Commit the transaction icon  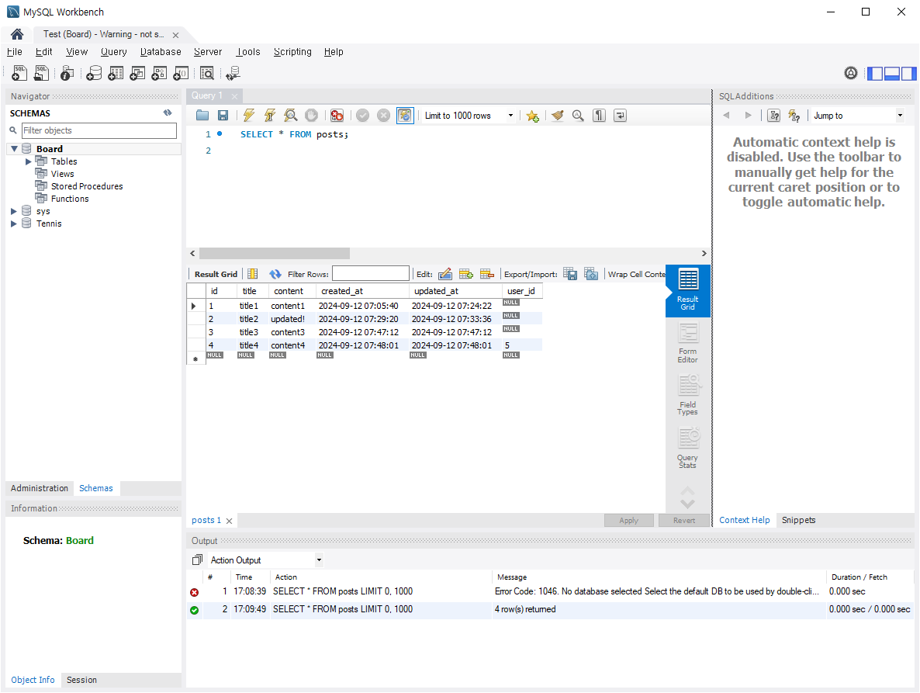click(x=362, y=116)
